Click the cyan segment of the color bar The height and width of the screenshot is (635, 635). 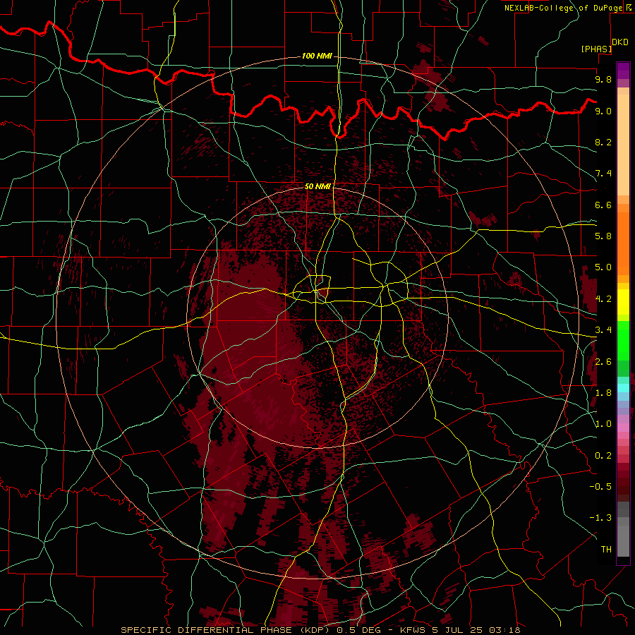[x=623, y=387]
